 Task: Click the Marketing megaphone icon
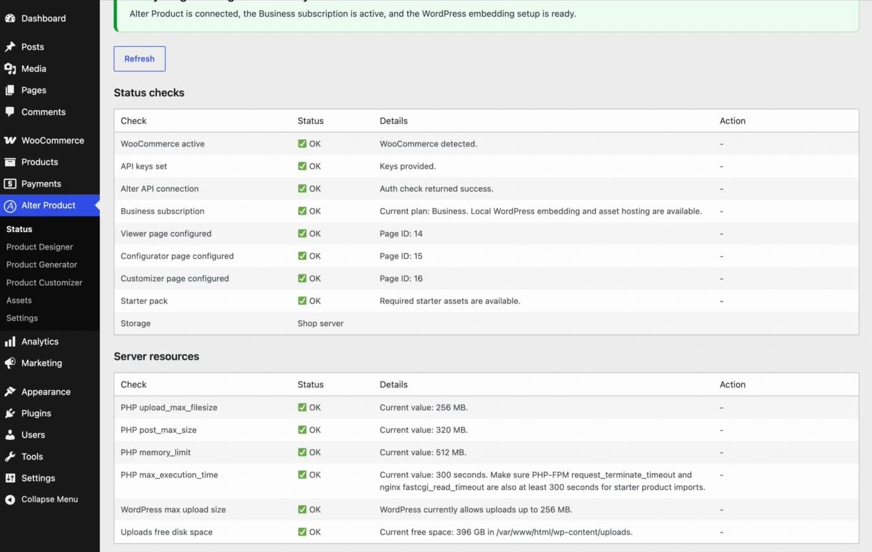pyautogui.click(x=10, y=363)
